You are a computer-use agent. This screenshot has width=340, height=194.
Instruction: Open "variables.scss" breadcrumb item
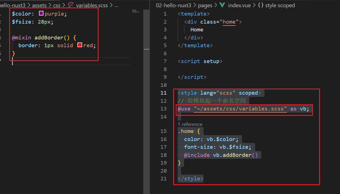(x=92, y=5)
